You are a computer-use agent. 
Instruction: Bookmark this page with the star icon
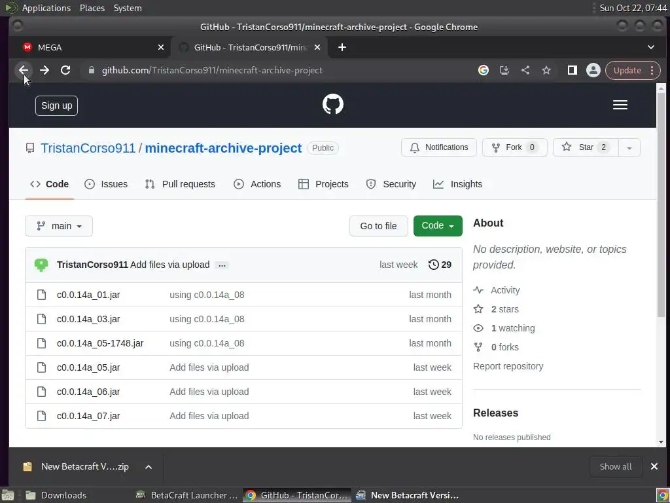[x=546, y=70]
